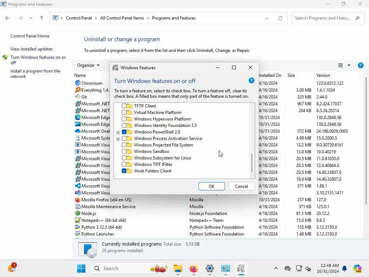Viewport: 369px width, 277px height.
Task: Click the Python Launcher program icon
Action: (78, 234)
